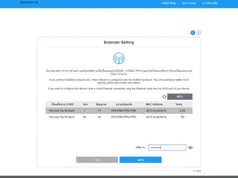The height and width of the screenshot is (178, 238).
Task: Toggle password visibility eye icon
Action: (x=190, y=148)
